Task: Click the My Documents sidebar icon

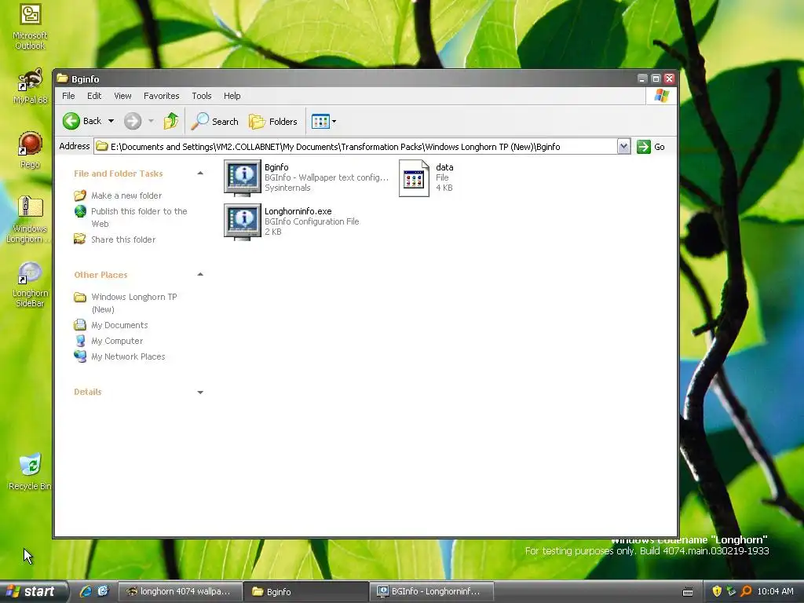Action: coord(80,324)
